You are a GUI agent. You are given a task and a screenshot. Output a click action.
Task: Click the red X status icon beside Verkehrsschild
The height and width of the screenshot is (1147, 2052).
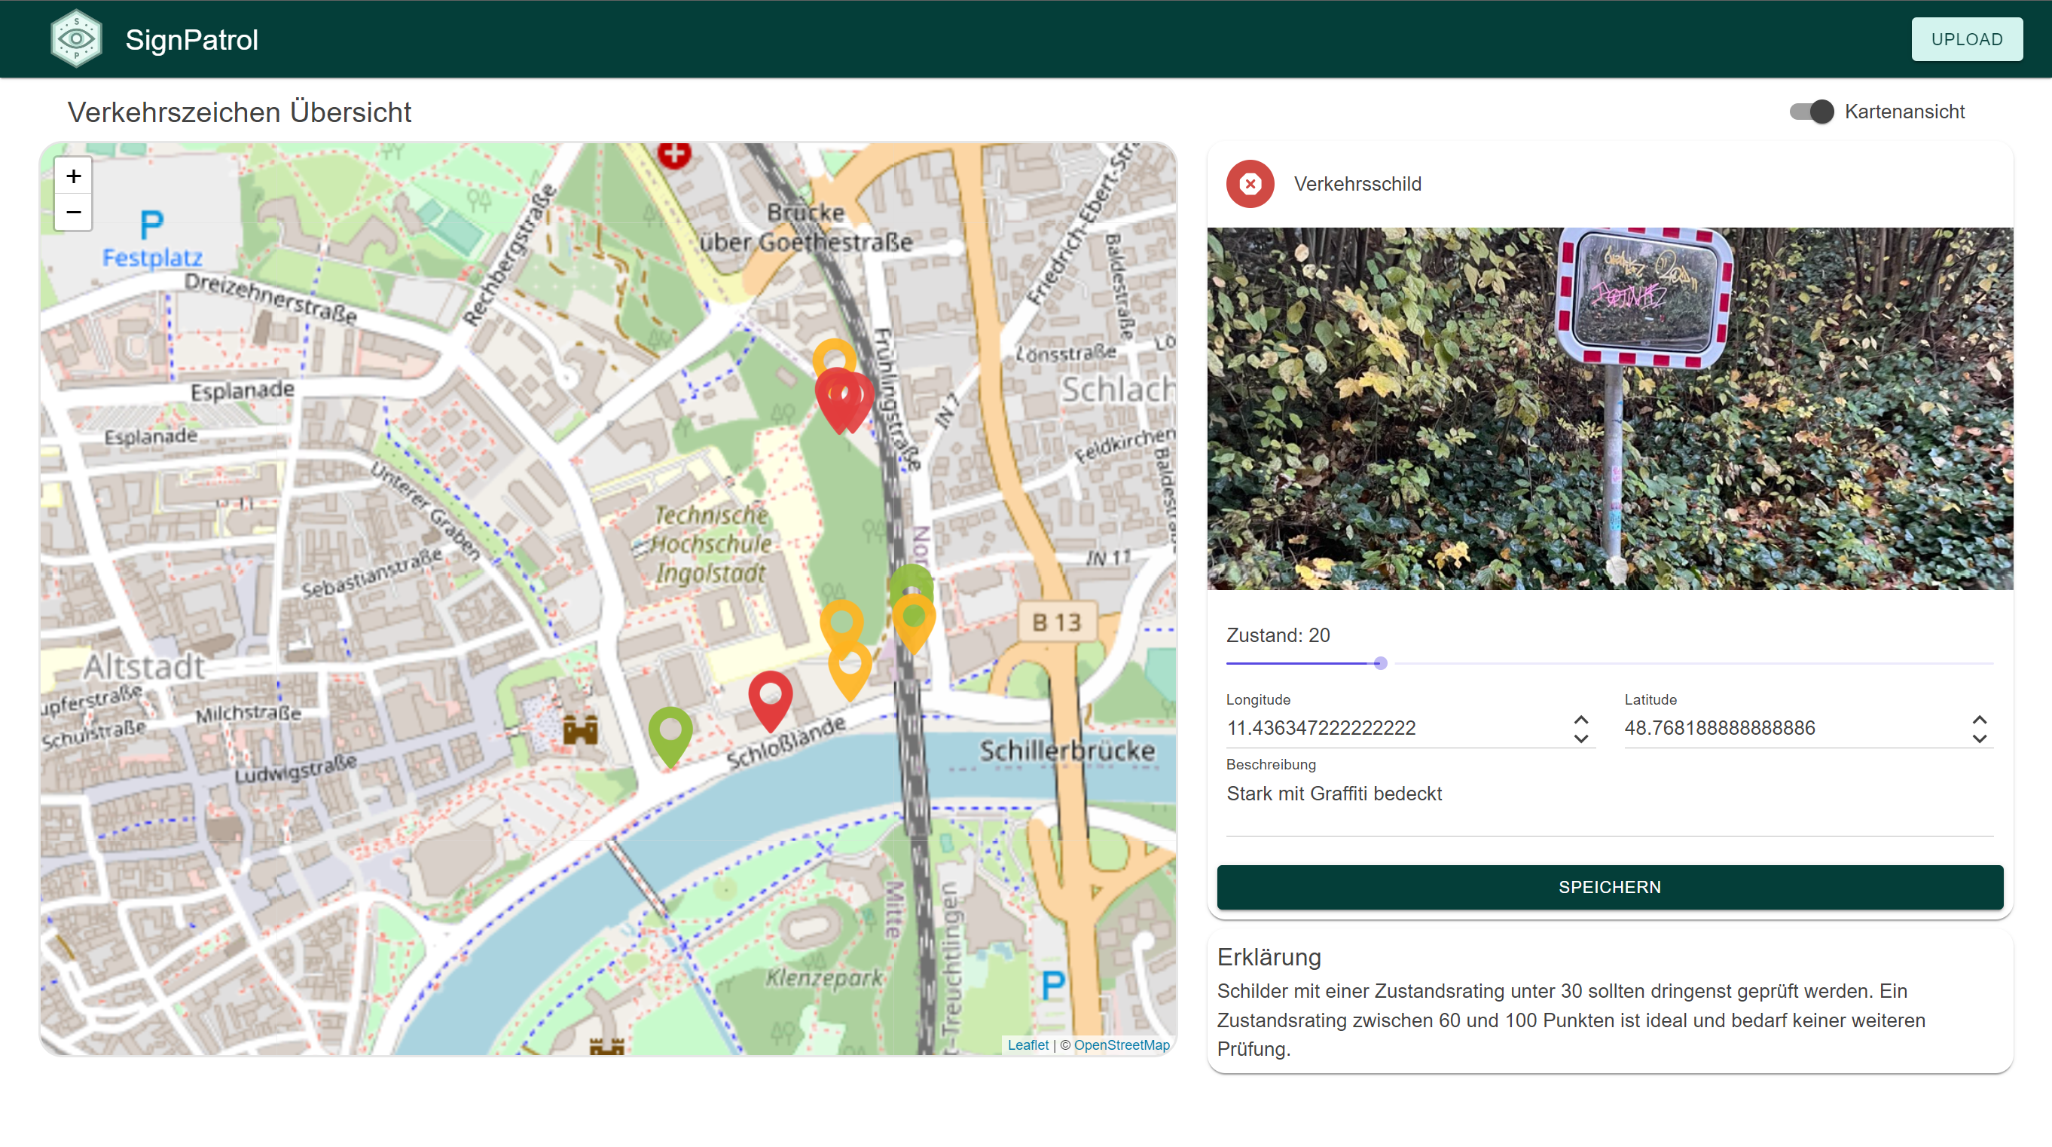click(x=1250, y=184)
